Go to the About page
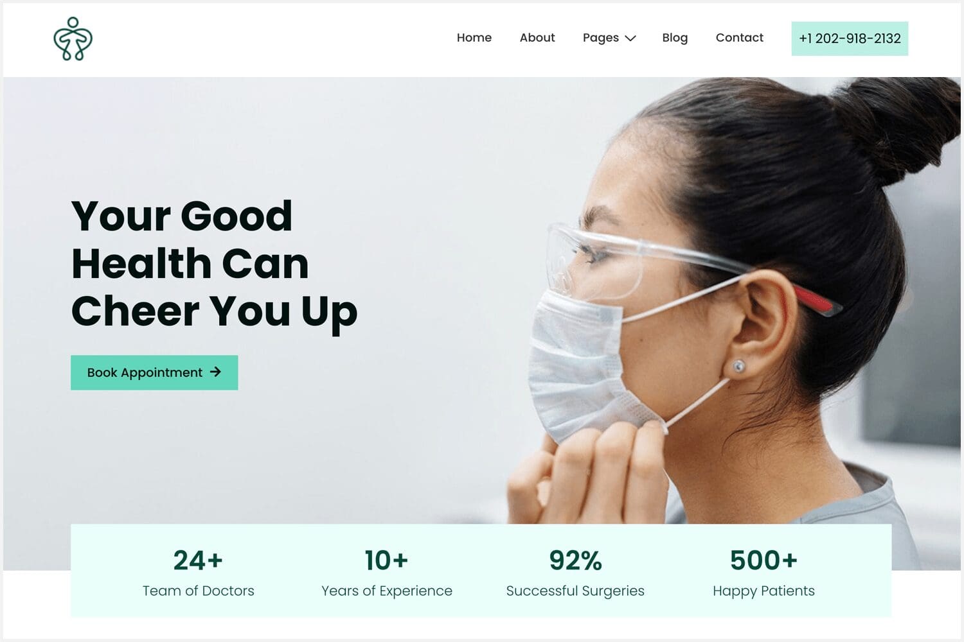 tap(537, 38)
